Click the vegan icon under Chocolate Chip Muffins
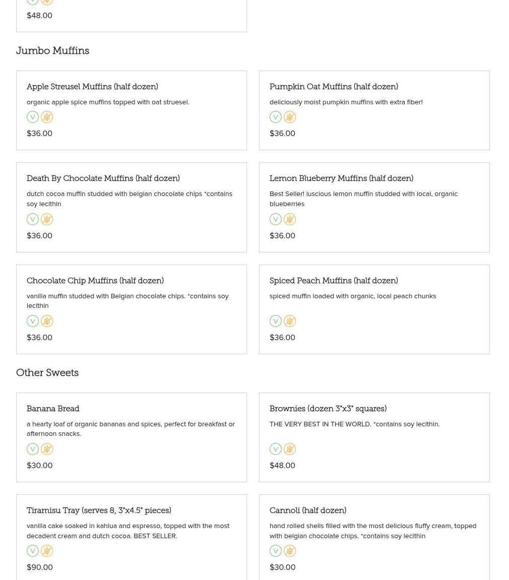This screenshot has width=509, height=580. point(33,321)
